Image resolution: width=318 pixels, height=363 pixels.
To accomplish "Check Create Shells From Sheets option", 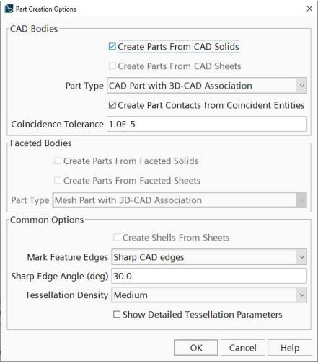I will (x=117, y=238).
